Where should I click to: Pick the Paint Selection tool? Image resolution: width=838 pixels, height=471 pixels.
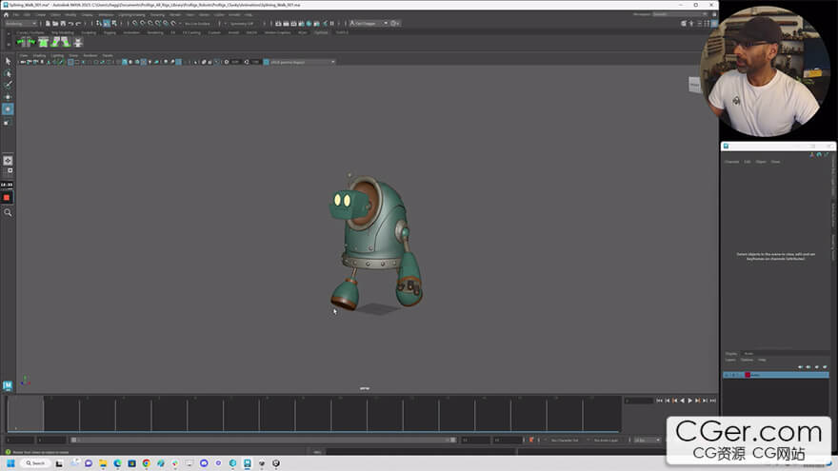pyautogui.click(x=8, y=85)
